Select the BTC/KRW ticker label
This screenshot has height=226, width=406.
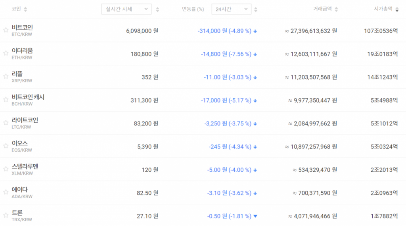pyautogui.click(x=22, y=34)
